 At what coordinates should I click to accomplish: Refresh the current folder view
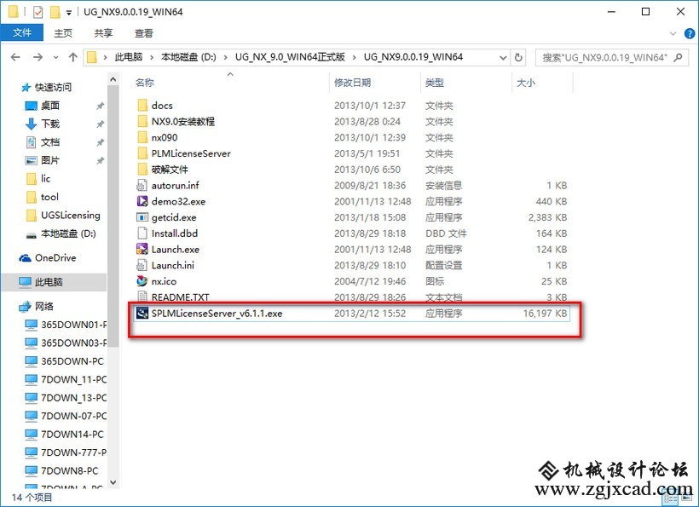[518, 57]
